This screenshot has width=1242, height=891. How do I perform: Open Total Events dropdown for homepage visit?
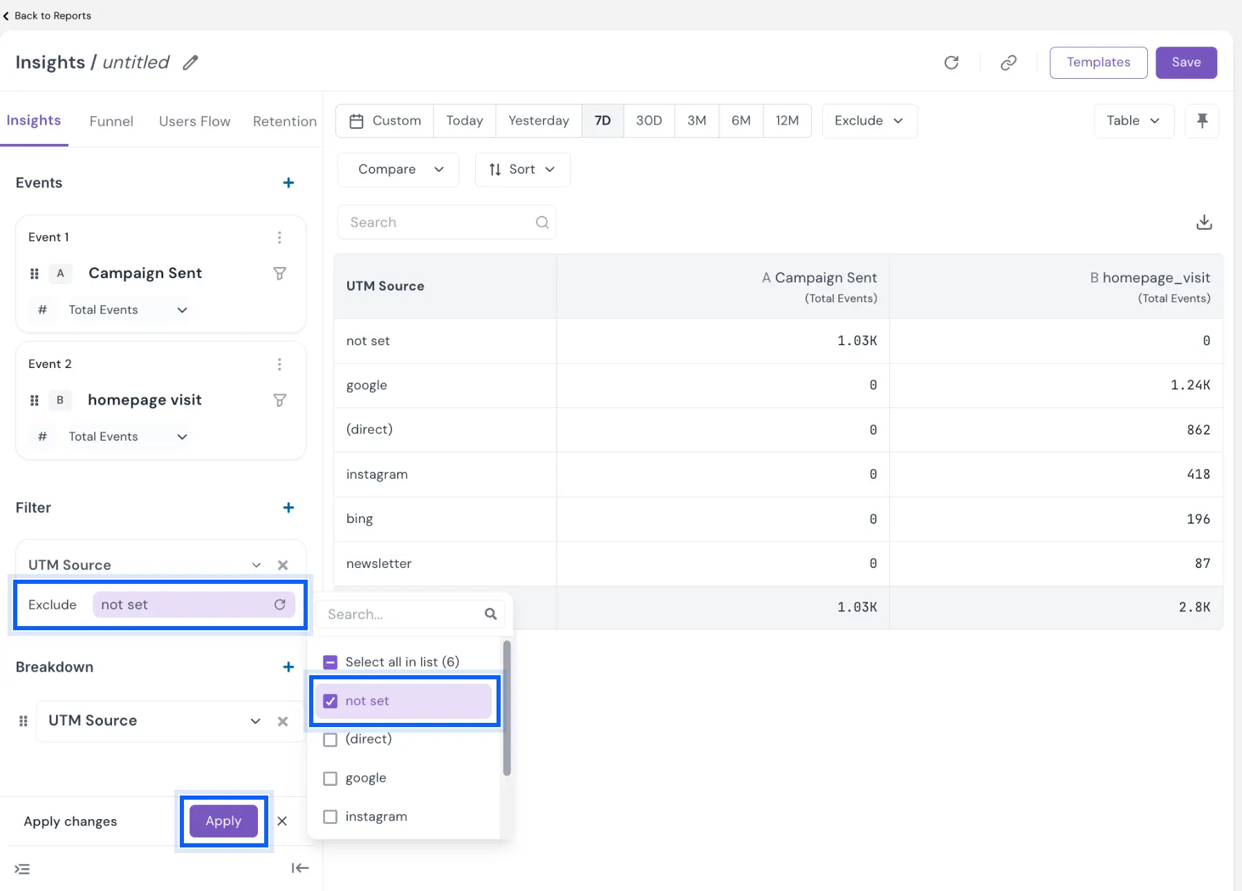point(127,437)
